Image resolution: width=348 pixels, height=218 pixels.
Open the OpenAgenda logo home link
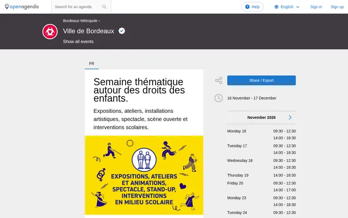(x=22, y=7)
